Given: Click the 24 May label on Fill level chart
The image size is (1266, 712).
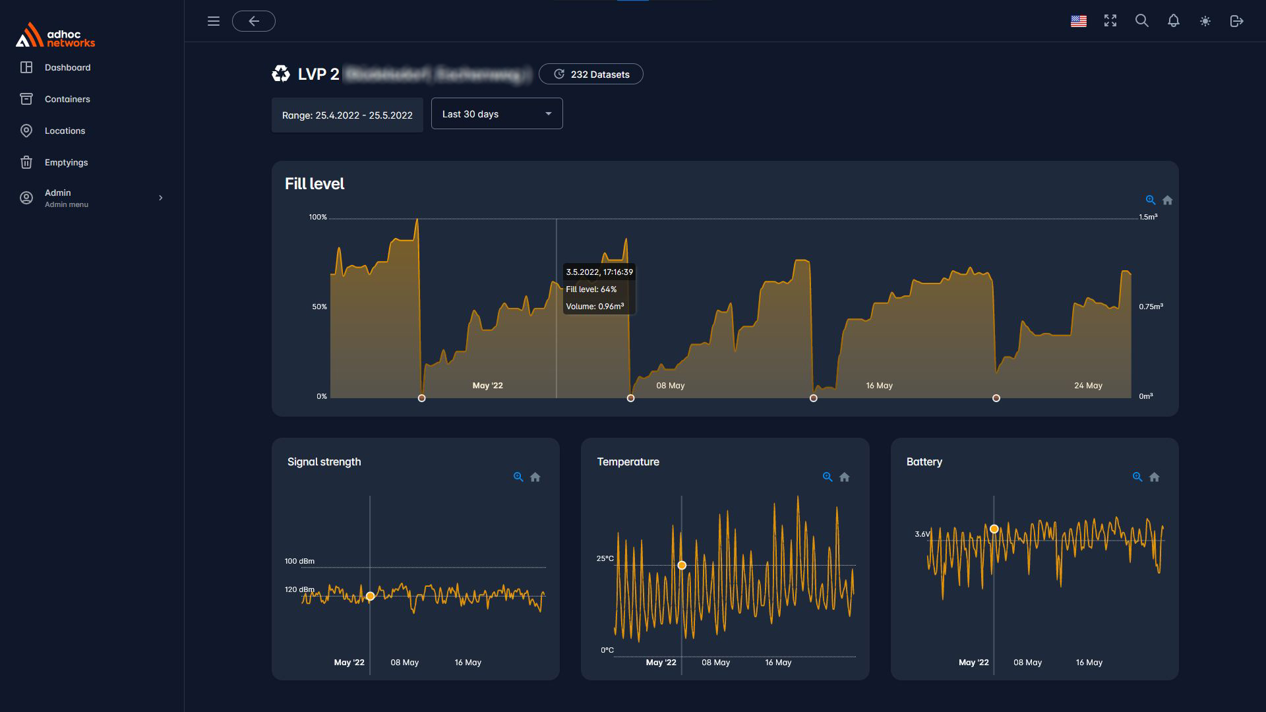Looking at the screenshot, I should 1088,386.
